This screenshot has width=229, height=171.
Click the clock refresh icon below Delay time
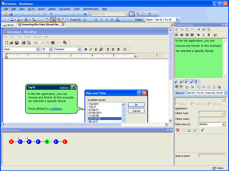[x=195, y=130]
